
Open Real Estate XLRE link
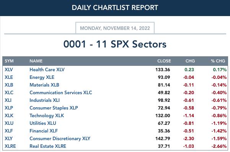pos(48,146)
